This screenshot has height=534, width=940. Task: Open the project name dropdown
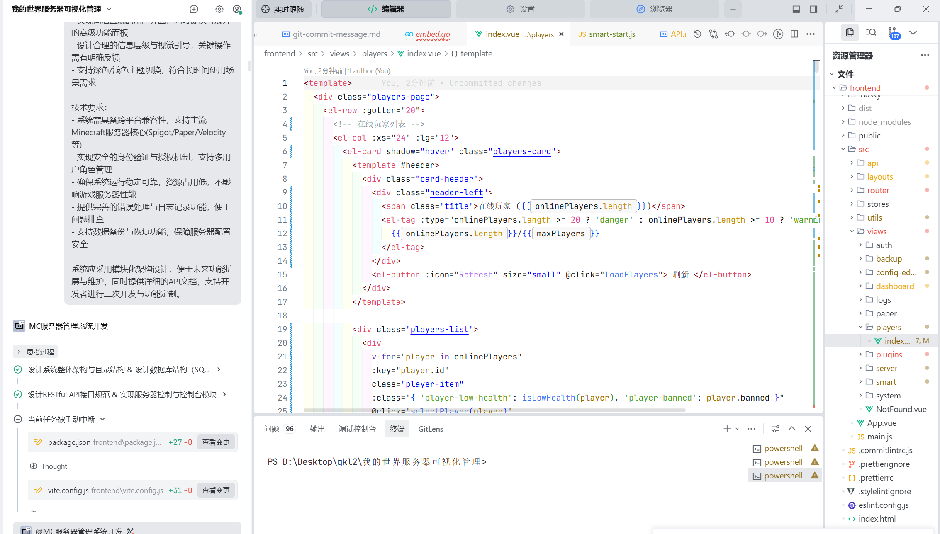coord(109,9)
